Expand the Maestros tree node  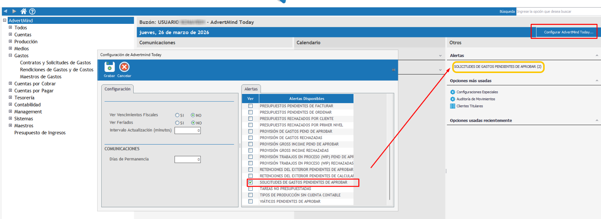pos(10,125)
